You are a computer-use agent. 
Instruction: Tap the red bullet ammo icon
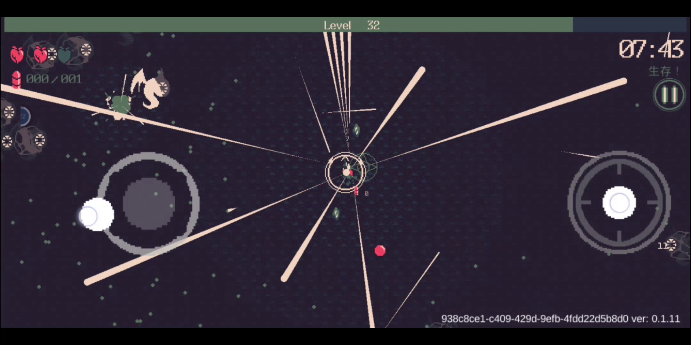click(16, 79)
